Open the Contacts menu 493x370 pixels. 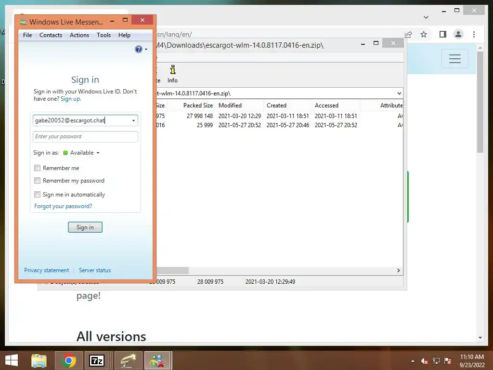[51, 35]
